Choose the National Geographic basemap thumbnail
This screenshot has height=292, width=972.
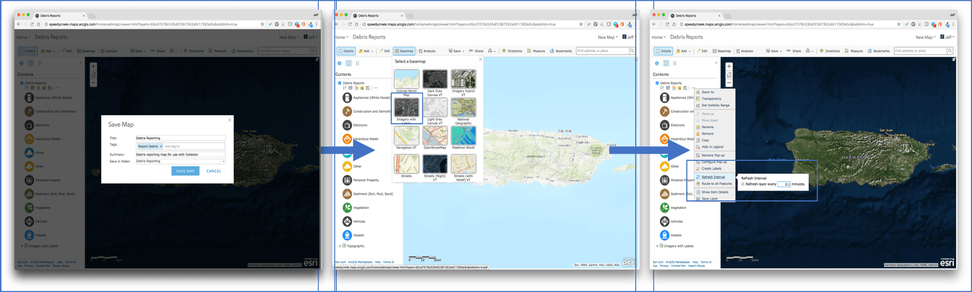coord(463,107)
